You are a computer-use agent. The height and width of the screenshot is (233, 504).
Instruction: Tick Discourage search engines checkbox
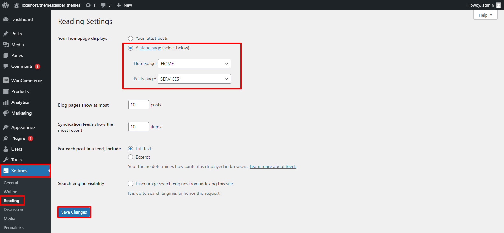tap(131, 183)
